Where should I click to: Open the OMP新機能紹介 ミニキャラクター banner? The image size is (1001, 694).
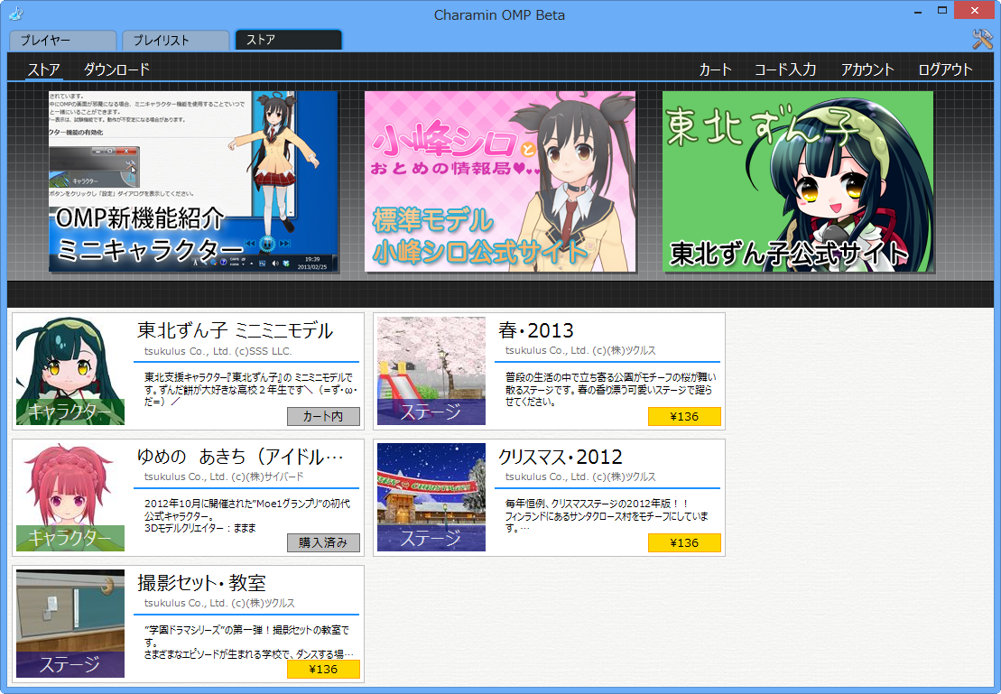pyautogui.click(x=193, y=181)
